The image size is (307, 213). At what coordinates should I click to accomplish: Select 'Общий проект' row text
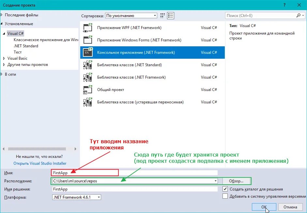(111, 90)
